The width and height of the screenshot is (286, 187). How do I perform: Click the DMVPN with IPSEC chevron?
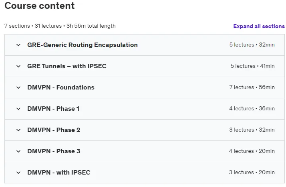click(x=18, y=173)
